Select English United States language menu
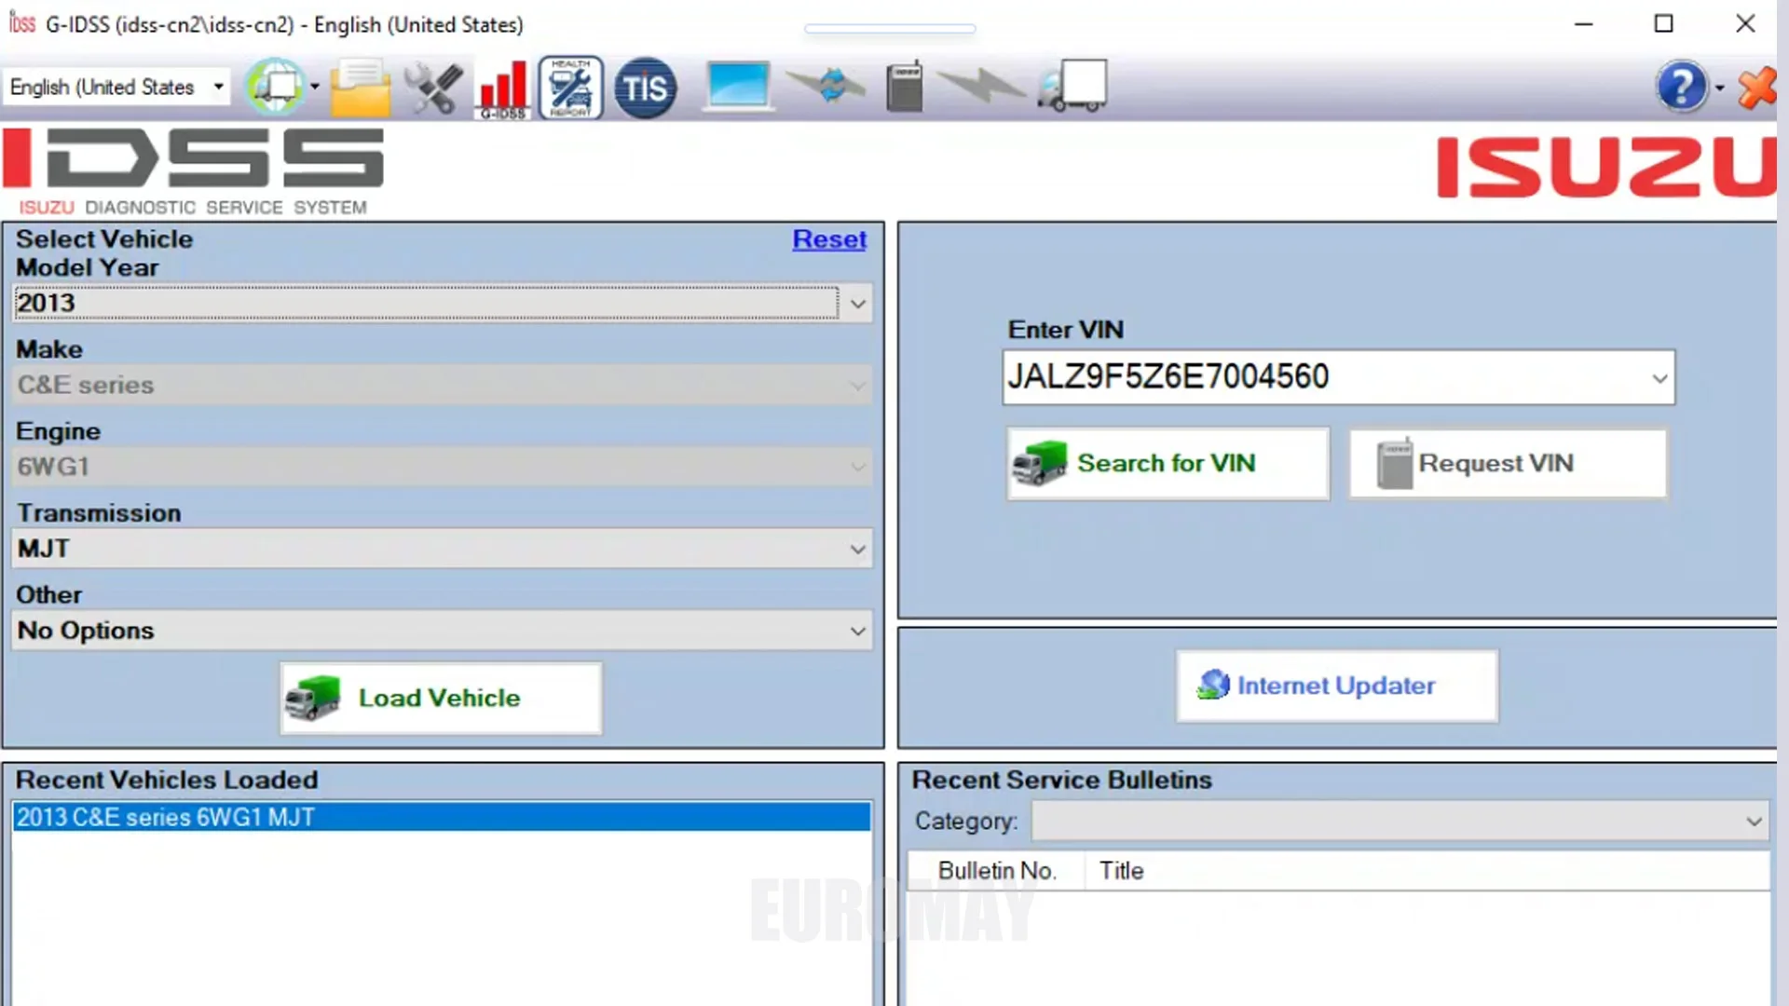The height and width of the screenshot is (1006, 1789). click(x=116, y=86)
